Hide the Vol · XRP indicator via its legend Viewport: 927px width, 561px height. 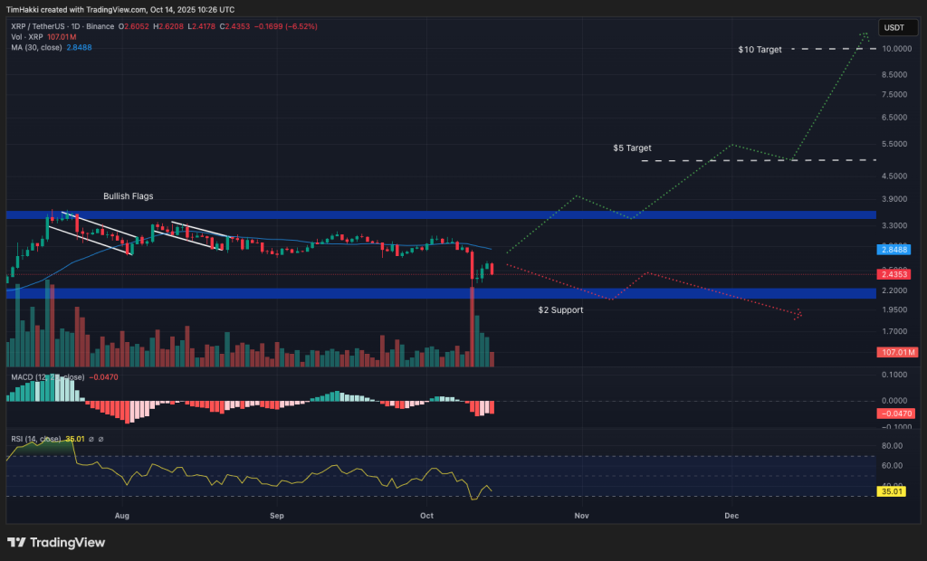[x=27, y=39]
